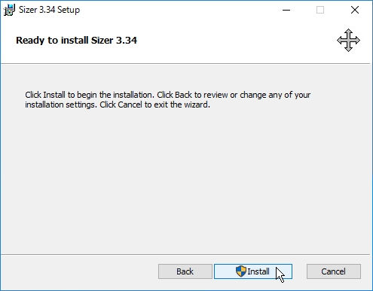Click the Sizer four-arrow logo icon
The image size is (373, 291).
pos(348,40)
